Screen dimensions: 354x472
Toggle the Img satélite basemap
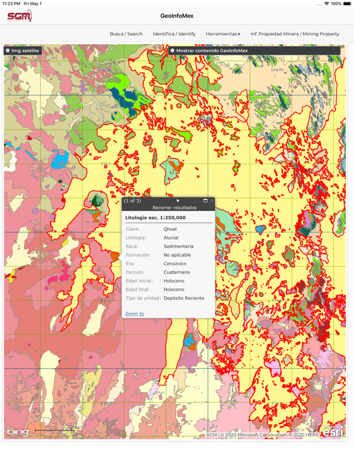coord(23,50)
